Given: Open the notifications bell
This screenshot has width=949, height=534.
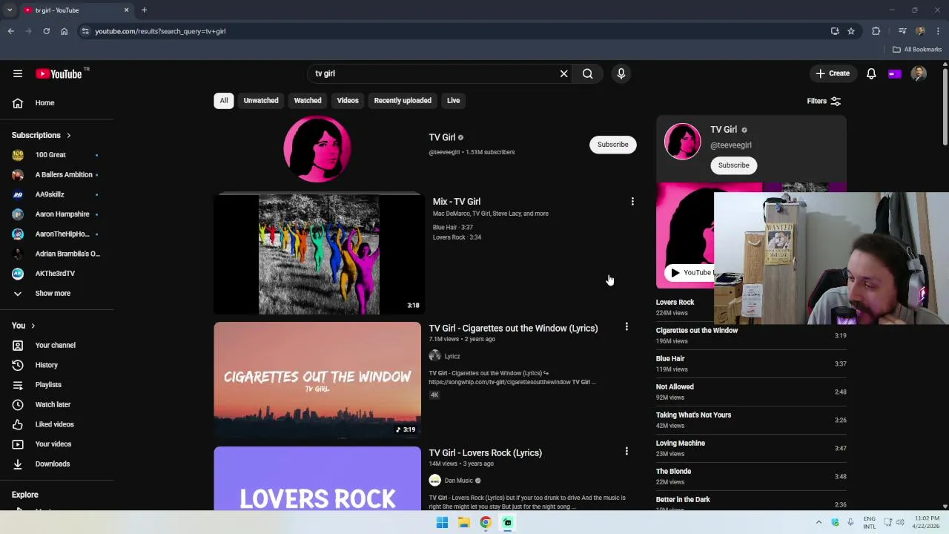Looking at the screenshot, I should tap(871, 73).
